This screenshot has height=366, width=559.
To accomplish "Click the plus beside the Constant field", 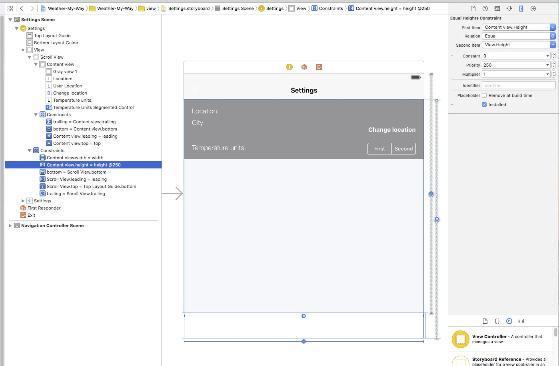I will [x=452, y=56].
